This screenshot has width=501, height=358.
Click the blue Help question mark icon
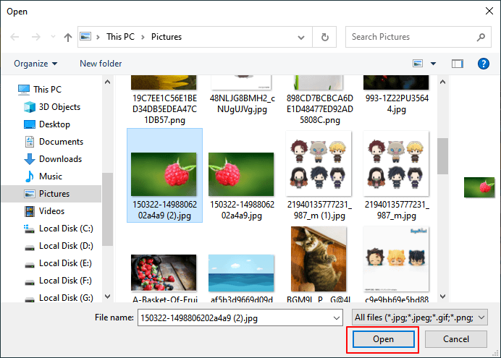484,64
